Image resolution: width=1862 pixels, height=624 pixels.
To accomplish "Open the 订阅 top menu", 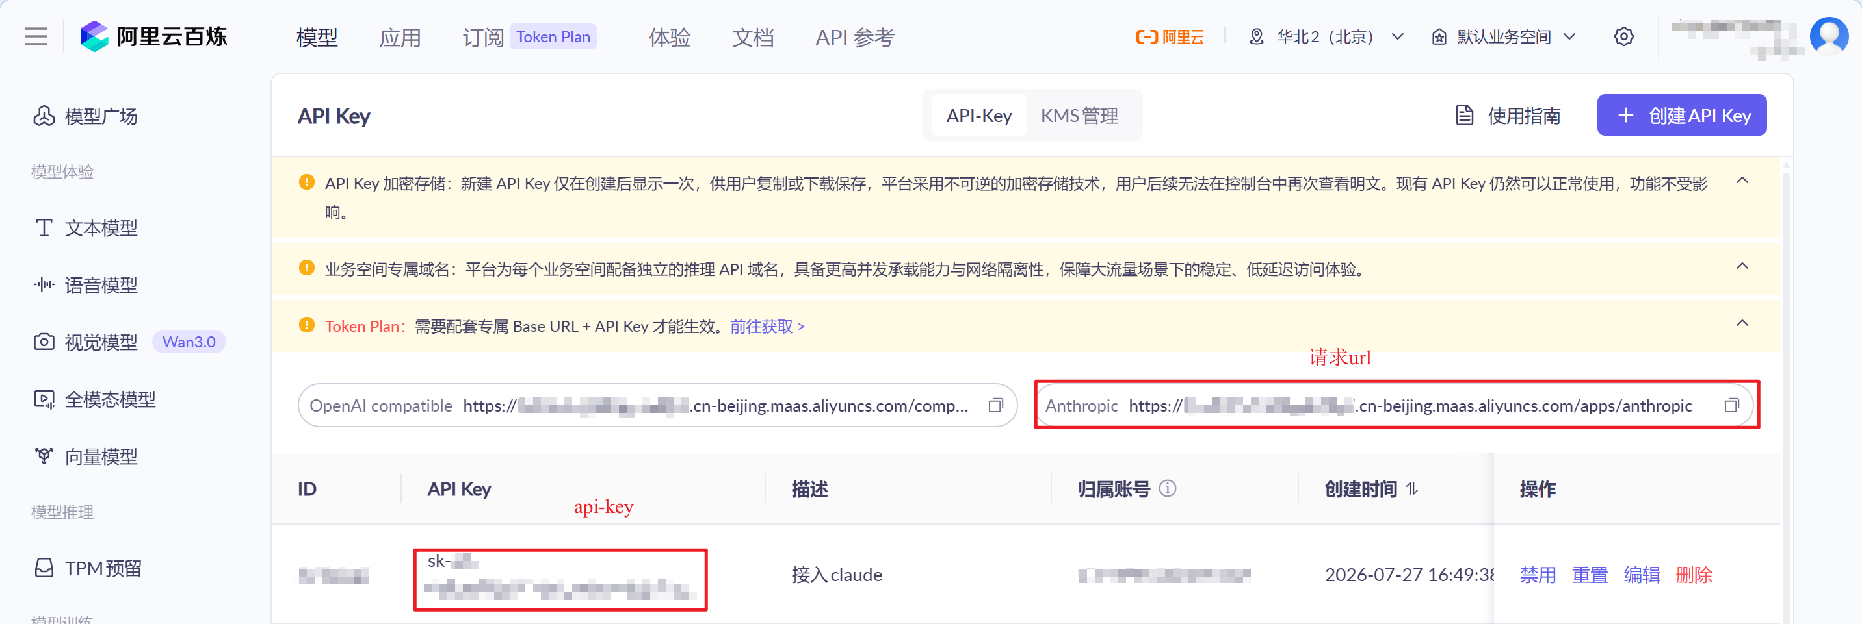I will pos(483,37).
